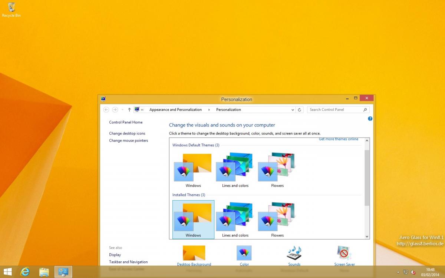Go back using the Back arrow
Screen dimensions: 445x278
(106, 110)
